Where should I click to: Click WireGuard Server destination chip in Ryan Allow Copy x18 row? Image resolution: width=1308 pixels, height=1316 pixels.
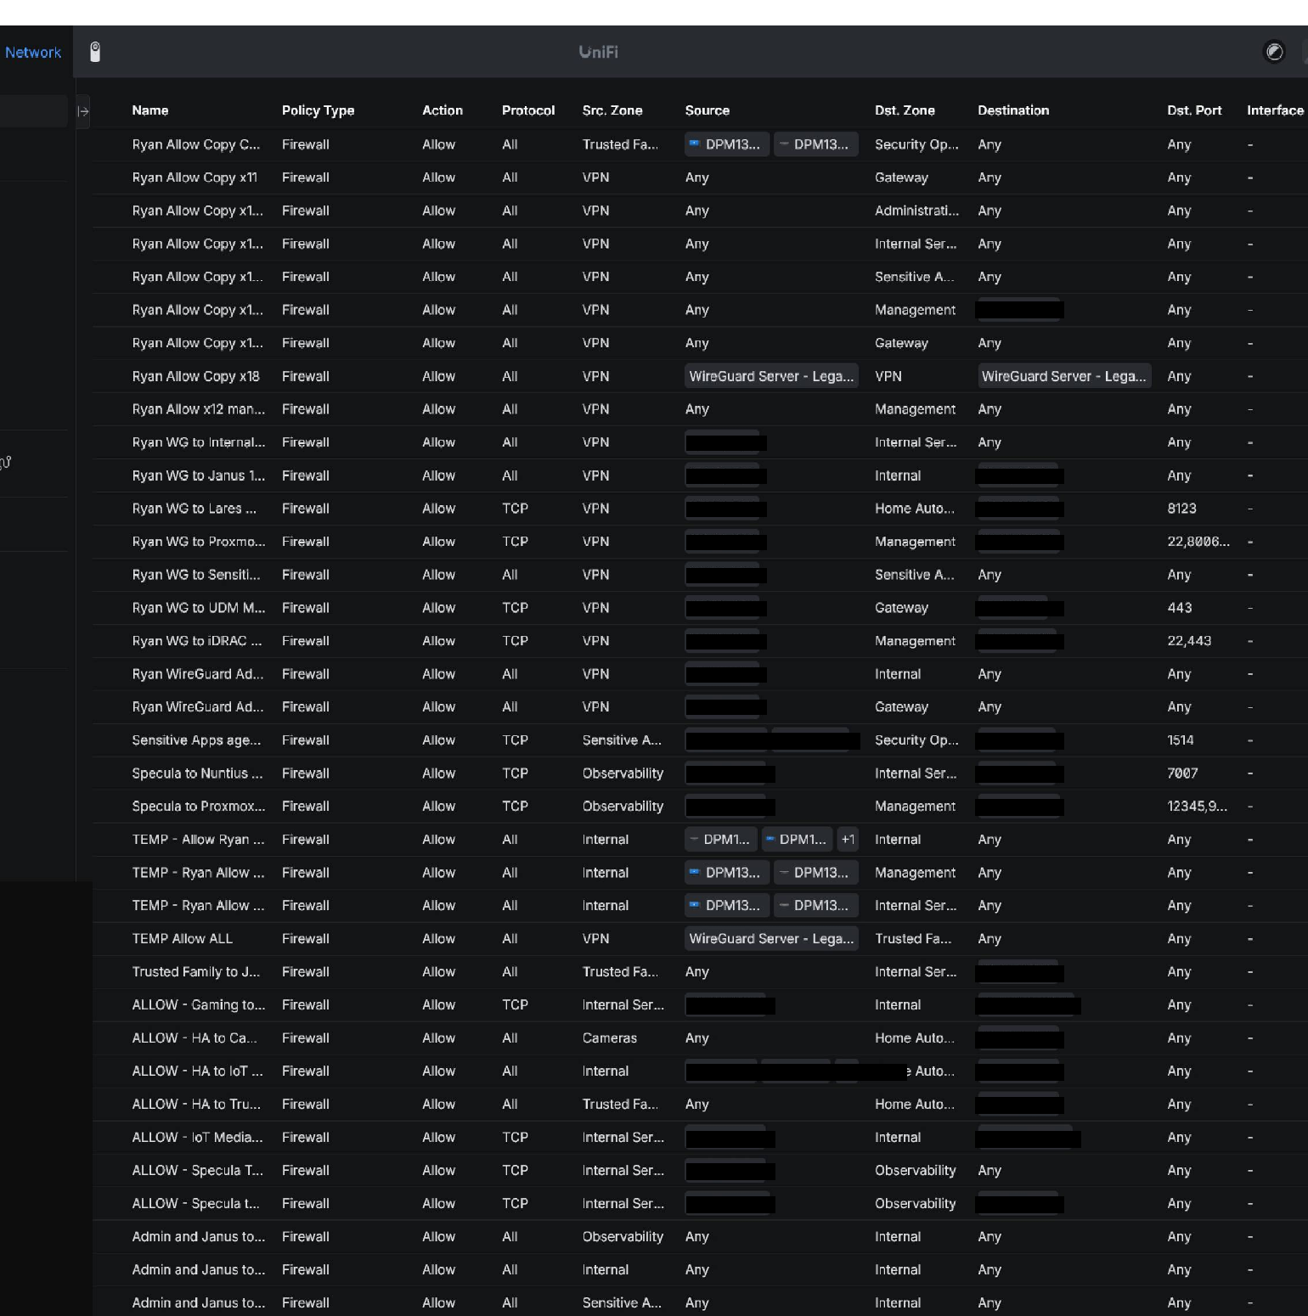click(1063, 376)
